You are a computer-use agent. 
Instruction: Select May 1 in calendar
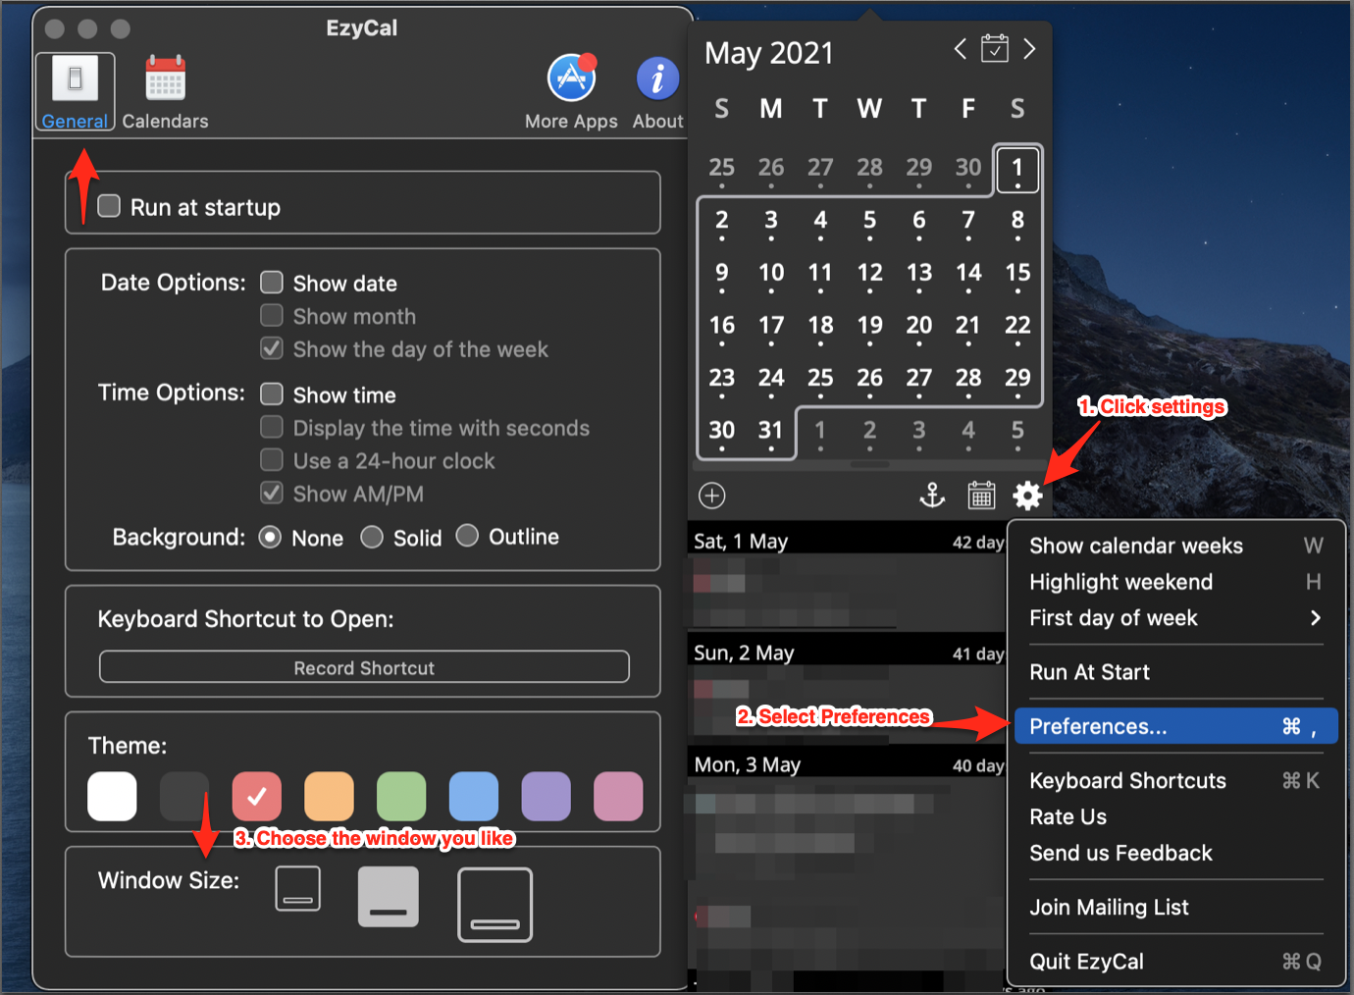pos(1017,170)
